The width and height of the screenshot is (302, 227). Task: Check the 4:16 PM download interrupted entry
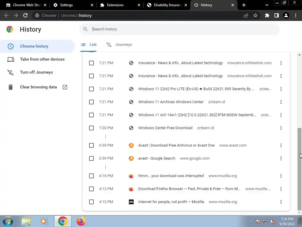pyautogui.click(x=91, y=176)
